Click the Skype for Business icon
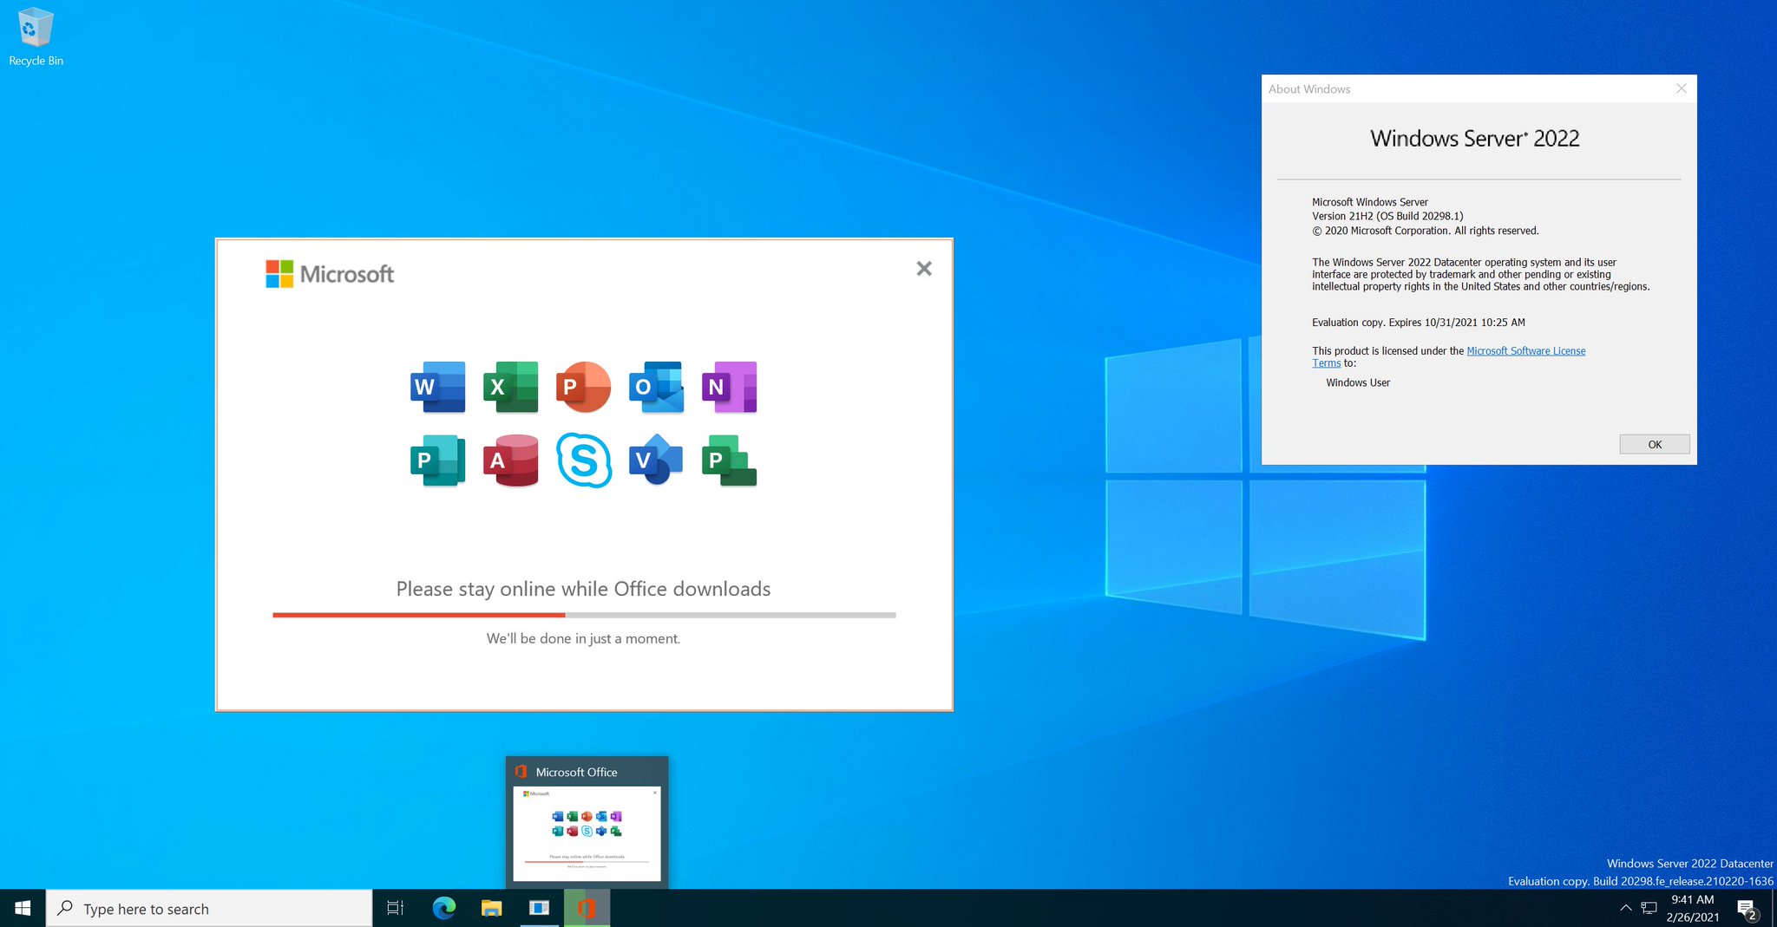The width and height of the screenshot is (1777, 927). pyautogui.click(x=583, y=460)
